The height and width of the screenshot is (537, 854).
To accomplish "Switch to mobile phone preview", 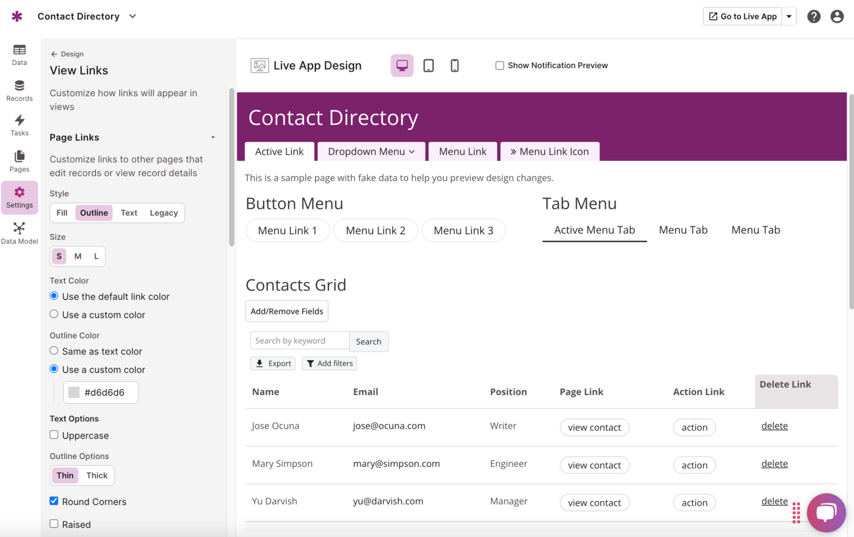I will pos(454,65).
